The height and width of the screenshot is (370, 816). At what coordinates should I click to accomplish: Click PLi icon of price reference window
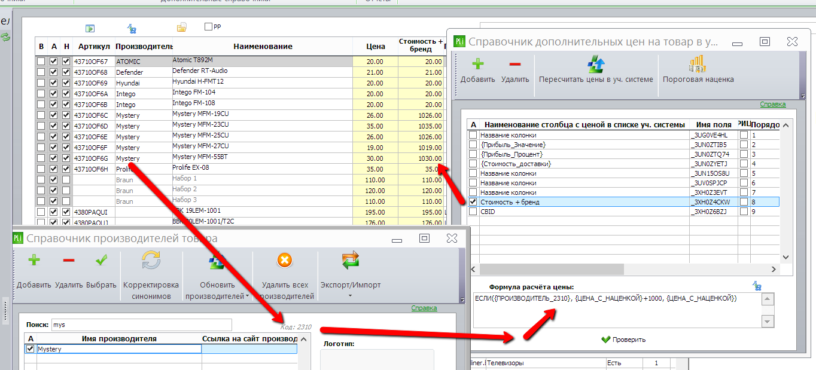coord(459,41)
